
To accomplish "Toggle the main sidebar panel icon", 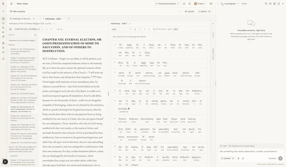I will 11,4.
